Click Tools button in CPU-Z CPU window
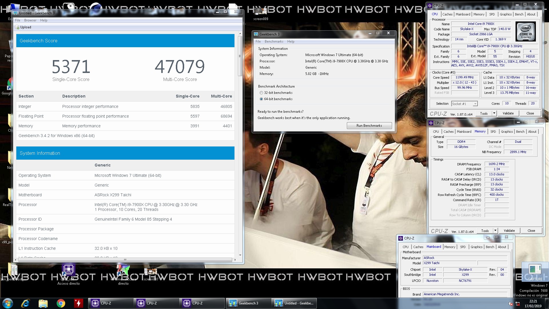 click(484, 113)
